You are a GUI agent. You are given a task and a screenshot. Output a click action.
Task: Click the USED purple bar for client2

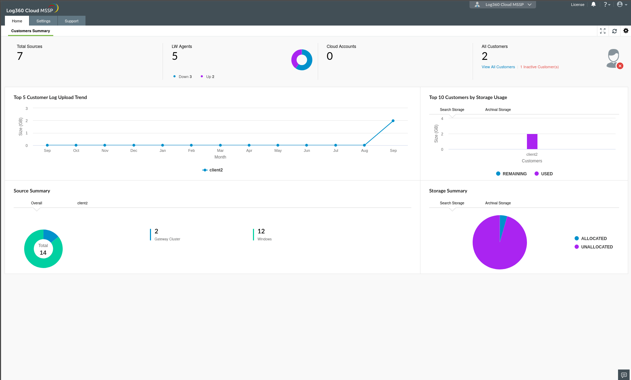click(x=532, y=141)
